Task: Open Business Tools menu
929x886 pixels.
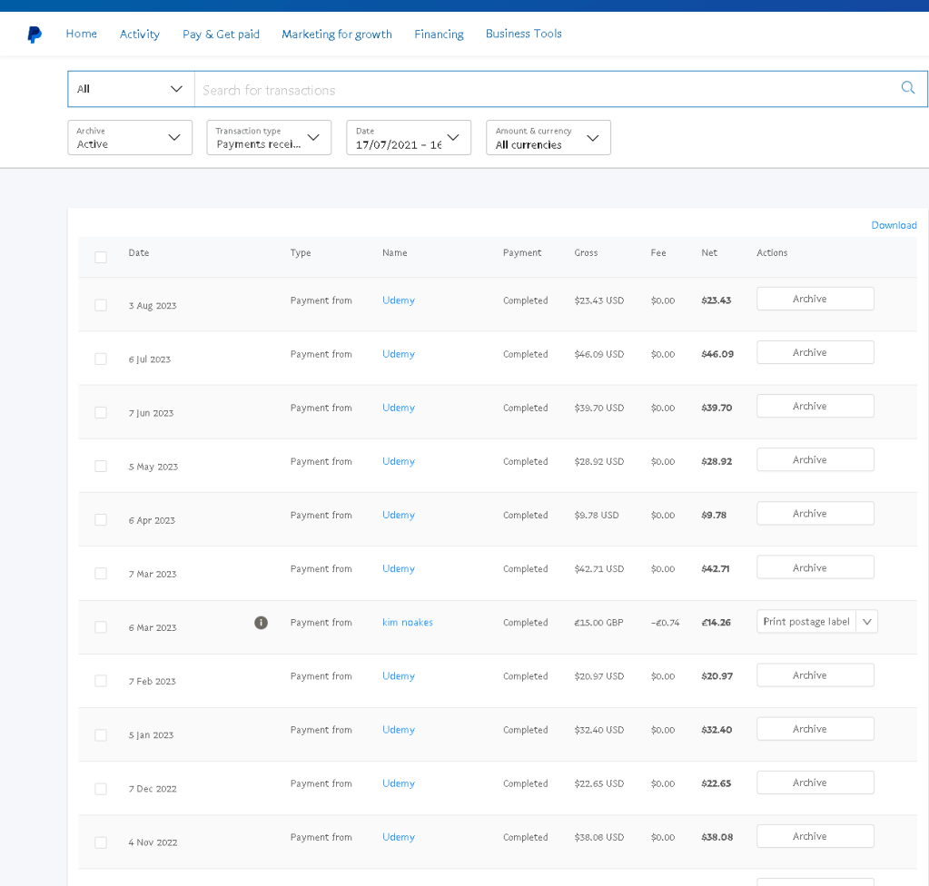Action: [x=524, y=34]
